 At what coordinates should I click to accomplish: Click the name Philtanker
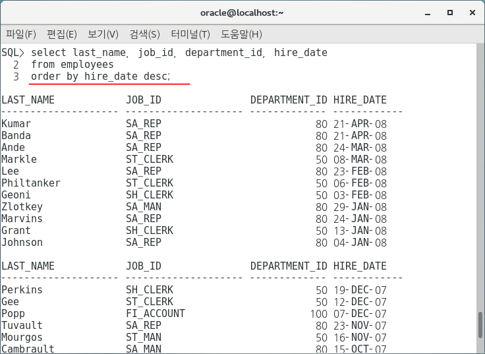(31, 183)
